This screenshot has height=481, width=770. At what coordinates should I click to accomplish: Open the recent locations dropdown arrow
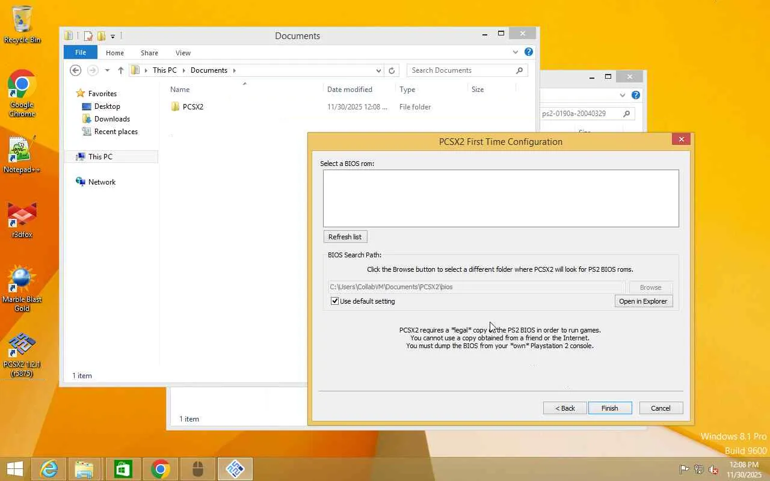pos(107,70)
